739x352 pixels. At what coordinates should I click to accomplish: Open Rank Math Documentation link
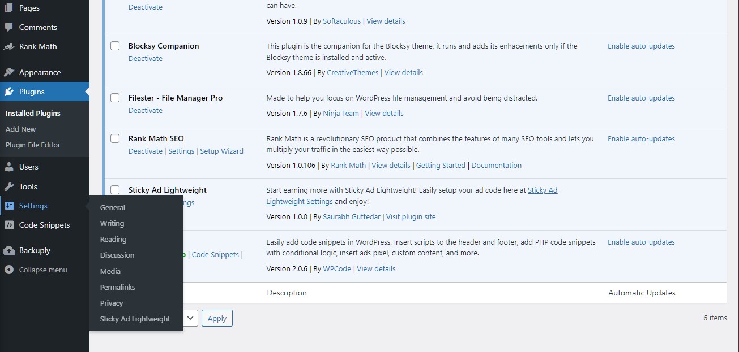pos(496,165)
